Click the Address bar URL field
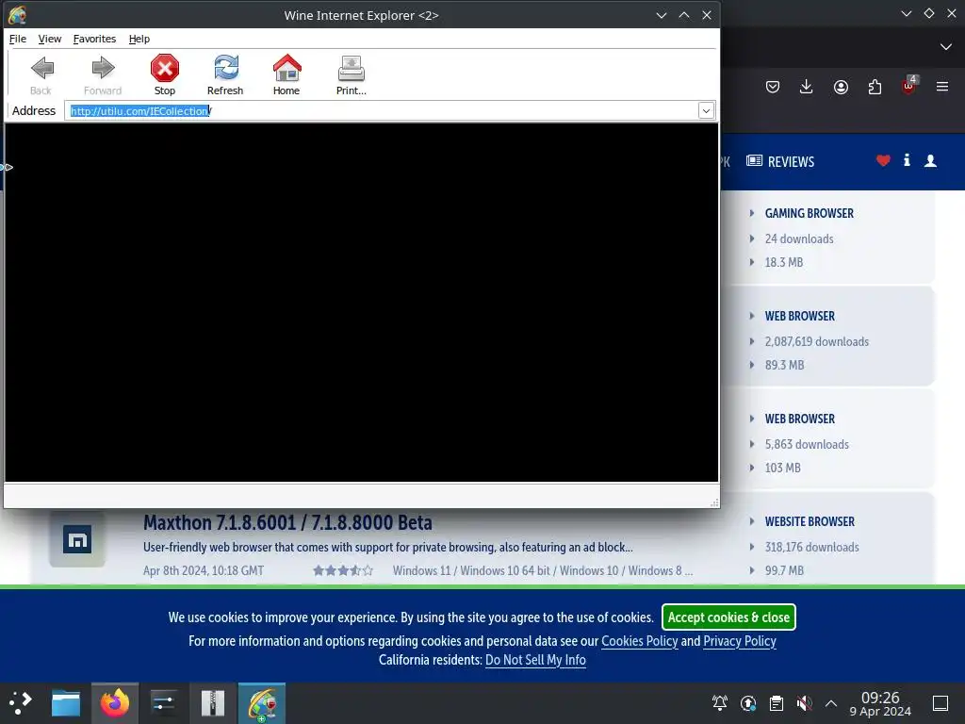 tap(382, 111)
